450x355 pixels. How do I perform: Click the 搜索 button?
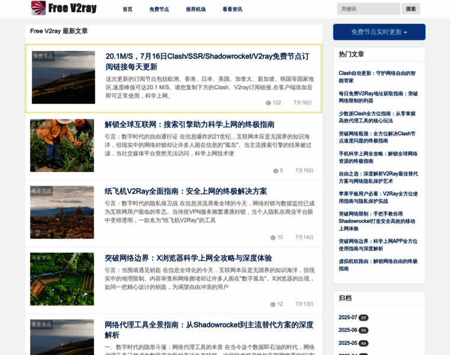click(411, 9)
